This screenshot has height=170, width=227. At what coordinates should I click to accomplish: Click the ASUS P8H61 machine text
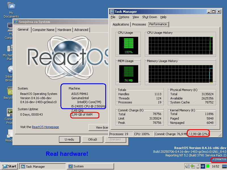80,94
